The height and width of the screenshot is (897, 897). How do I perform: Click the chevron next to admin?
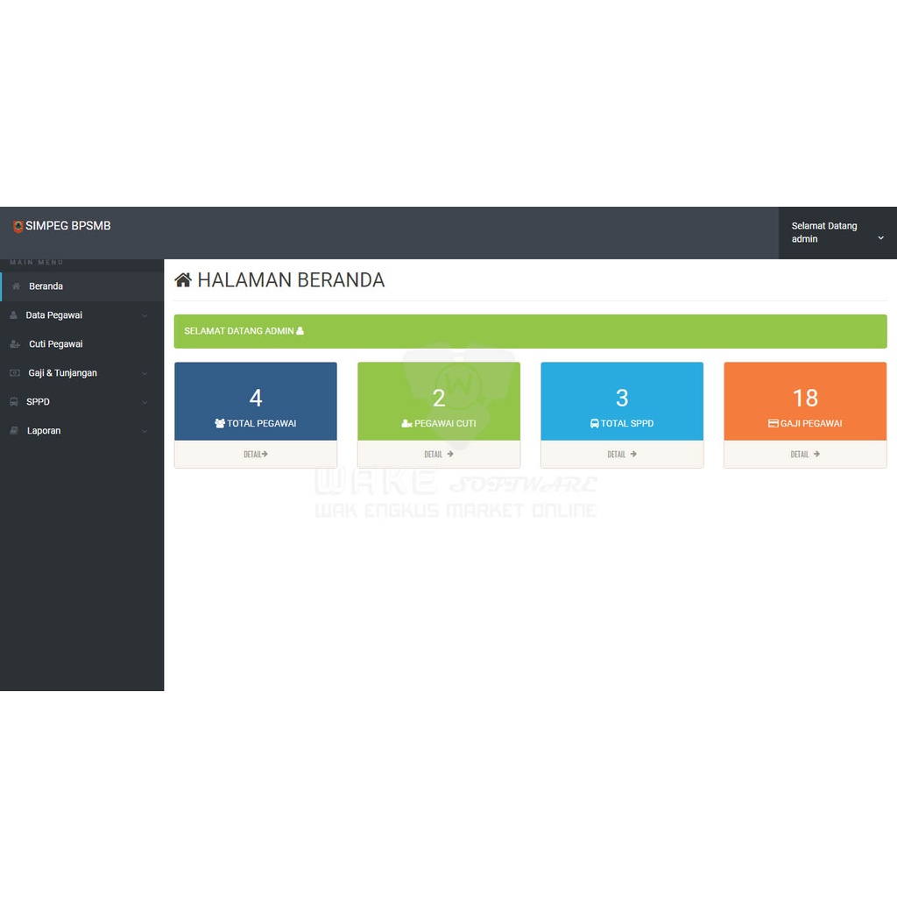pyautogui.click(x=880, y=238)
